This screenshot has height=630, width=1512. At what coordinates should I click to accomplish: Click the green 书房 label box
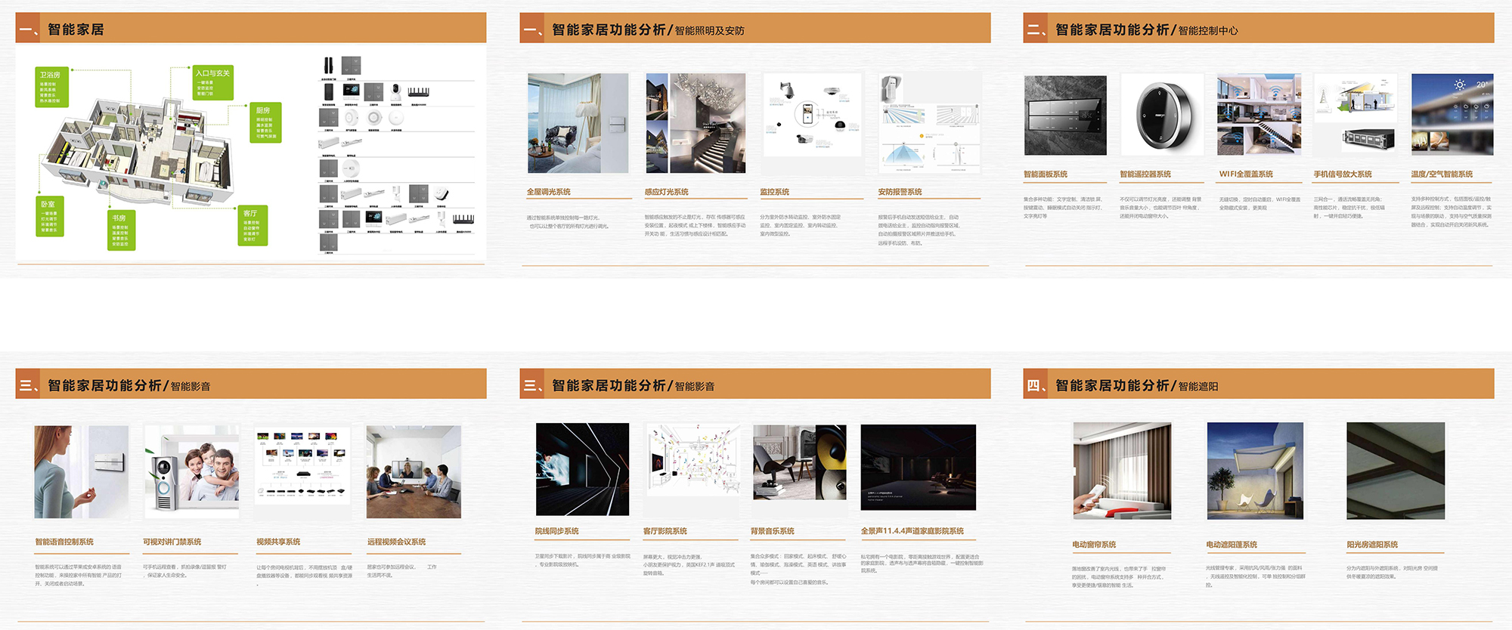point(121,230)
